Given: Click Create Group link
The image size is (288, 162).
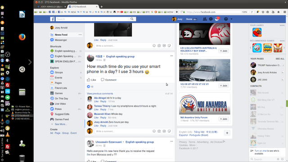Looking at the screenshot, I should 65,133.
